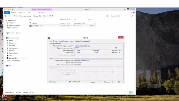Click the BIOS date field 01/08/2014
This screenshot has height=101, width=179.
[98, 65]
